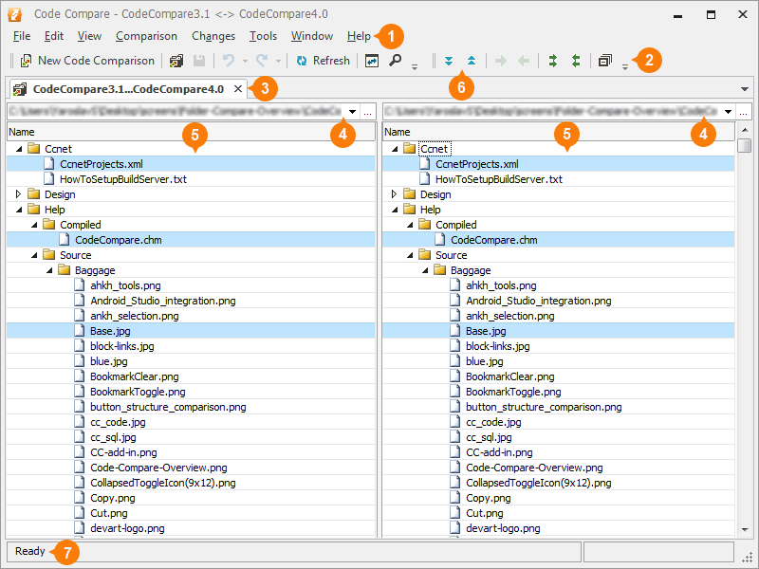Collapse the Source folder in left pane
Viewport: 759px width, 569px height.
click(34, 255)
